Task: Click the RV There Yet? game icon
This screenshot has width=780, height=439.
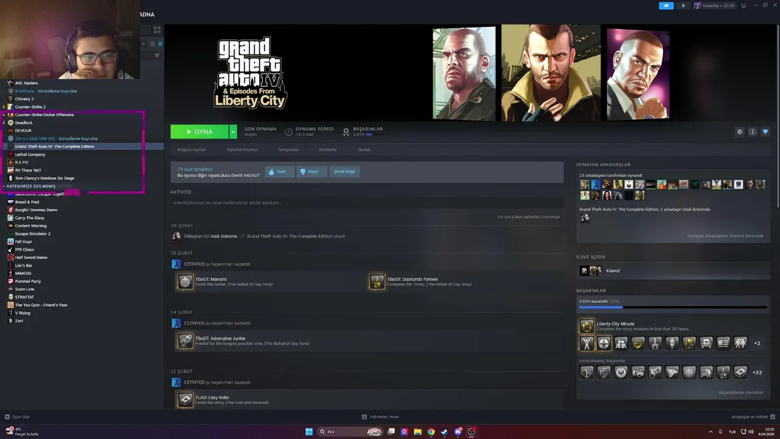Action: click(x=10, y=170)
